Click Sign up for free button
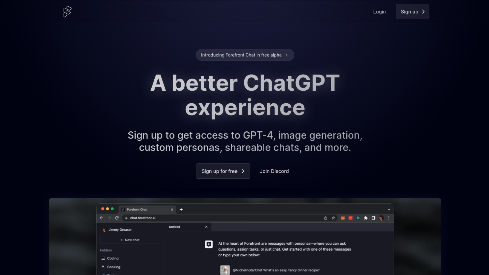Screen dimensions: 489x275 (x=223, y=171)
